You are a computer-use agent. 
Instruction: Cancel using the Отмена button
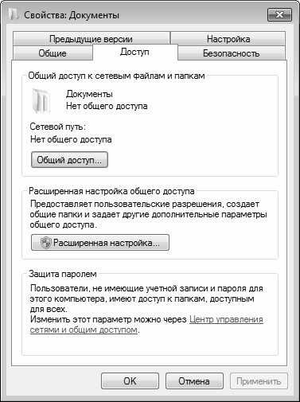click(194, 381)
